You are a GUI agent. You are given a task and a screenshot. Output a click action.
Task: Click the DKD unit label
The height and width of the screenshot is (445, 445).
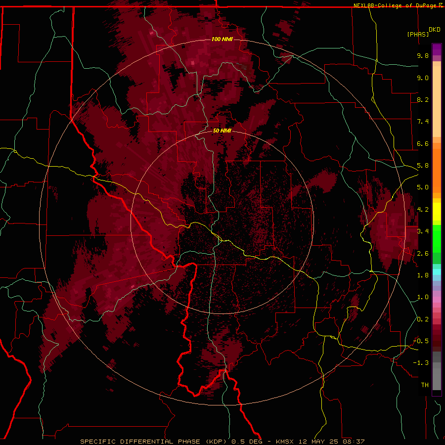(435, 29)
